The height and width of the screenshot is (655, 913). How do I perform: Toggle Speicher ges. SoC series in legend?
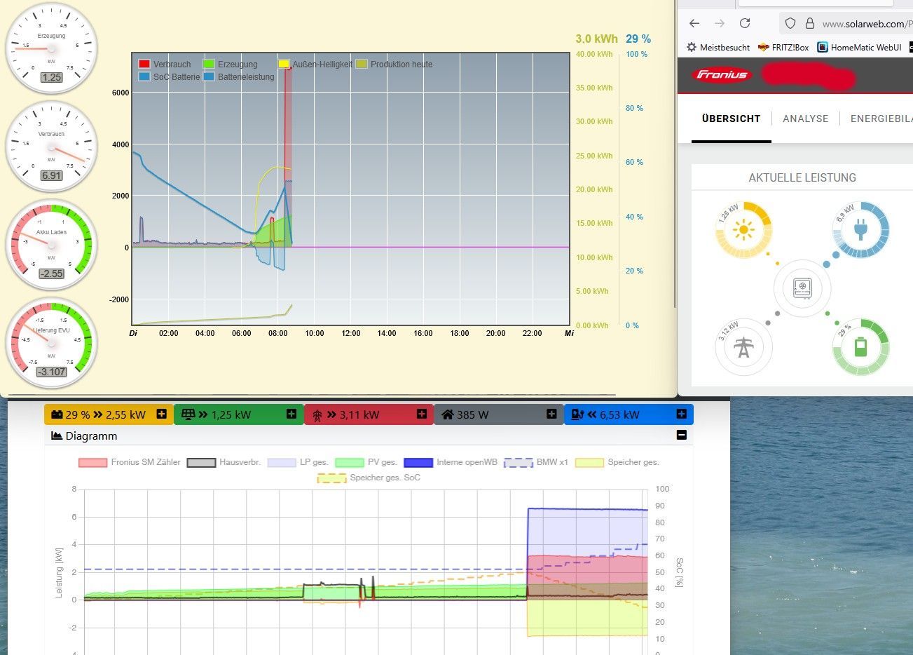click(369, 478)
